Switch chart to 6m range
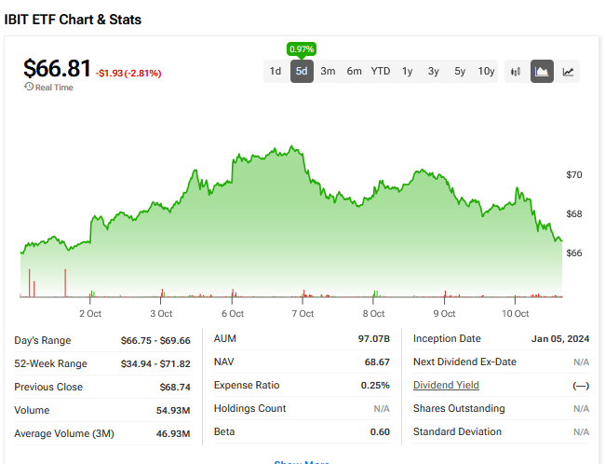 tap(354, 71)
